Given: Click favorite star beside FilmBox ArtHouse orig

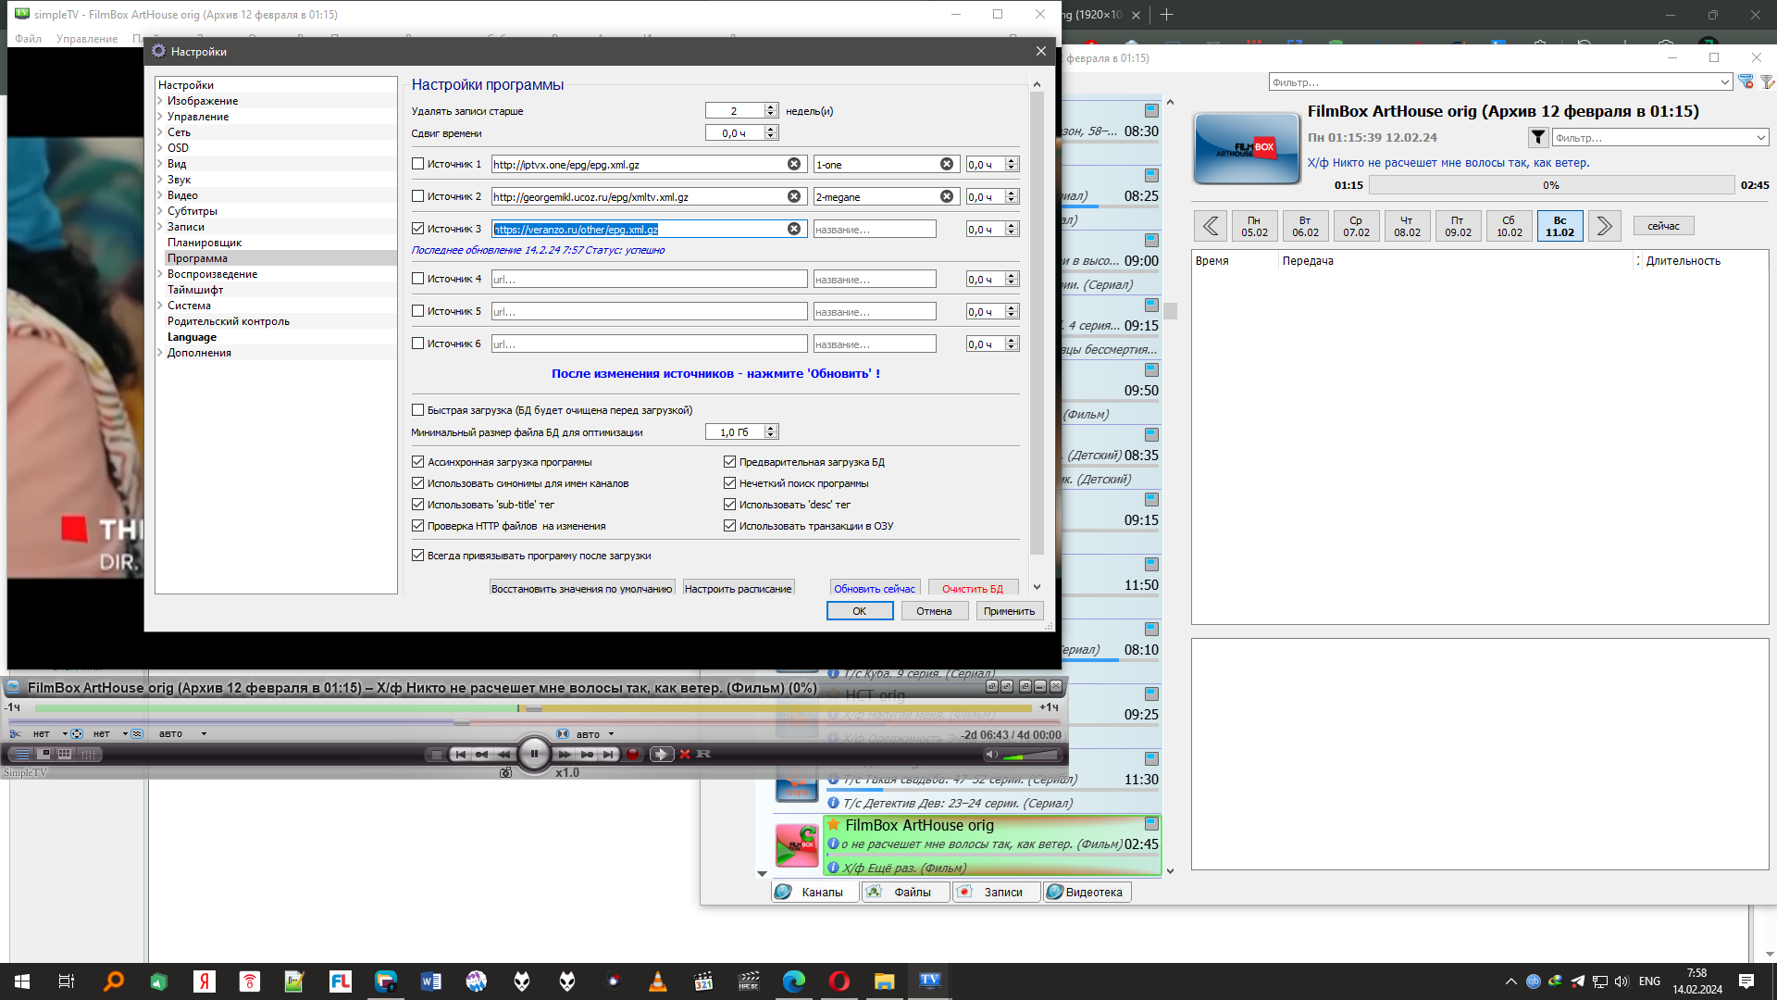Looking at the screenshot, I should tap(833, 824).
